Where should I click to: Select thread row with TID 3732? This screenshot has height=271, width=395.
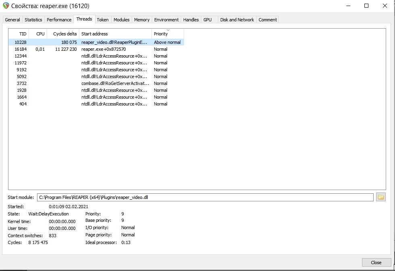[x=96, y=83]
